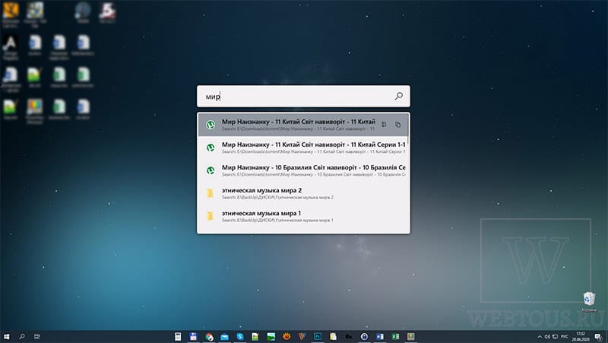This screenshot has width=608, height=343.
Task: Open folder result "этническая музыка мира 1"
Action: [x=303, y=216]
